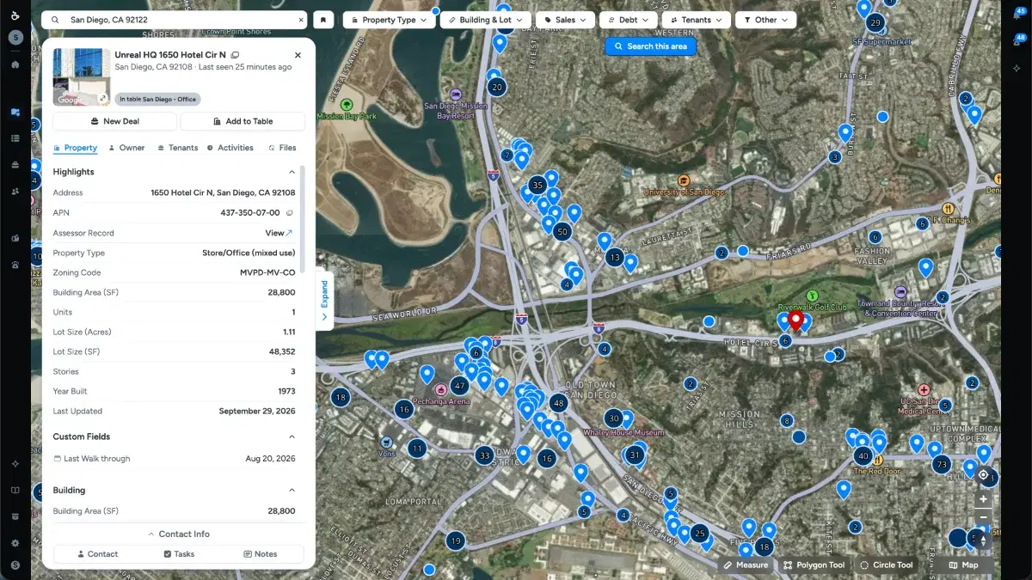Viewport: 1032px width, 580px height.
Task: Click the map cluster marker 35
Action: click(x=538, y=185)
